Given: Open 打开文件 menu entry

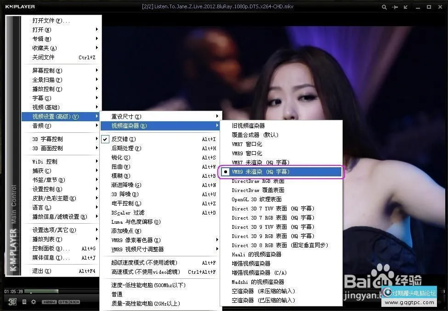Looking at the screenshot, I should (51, 21).
